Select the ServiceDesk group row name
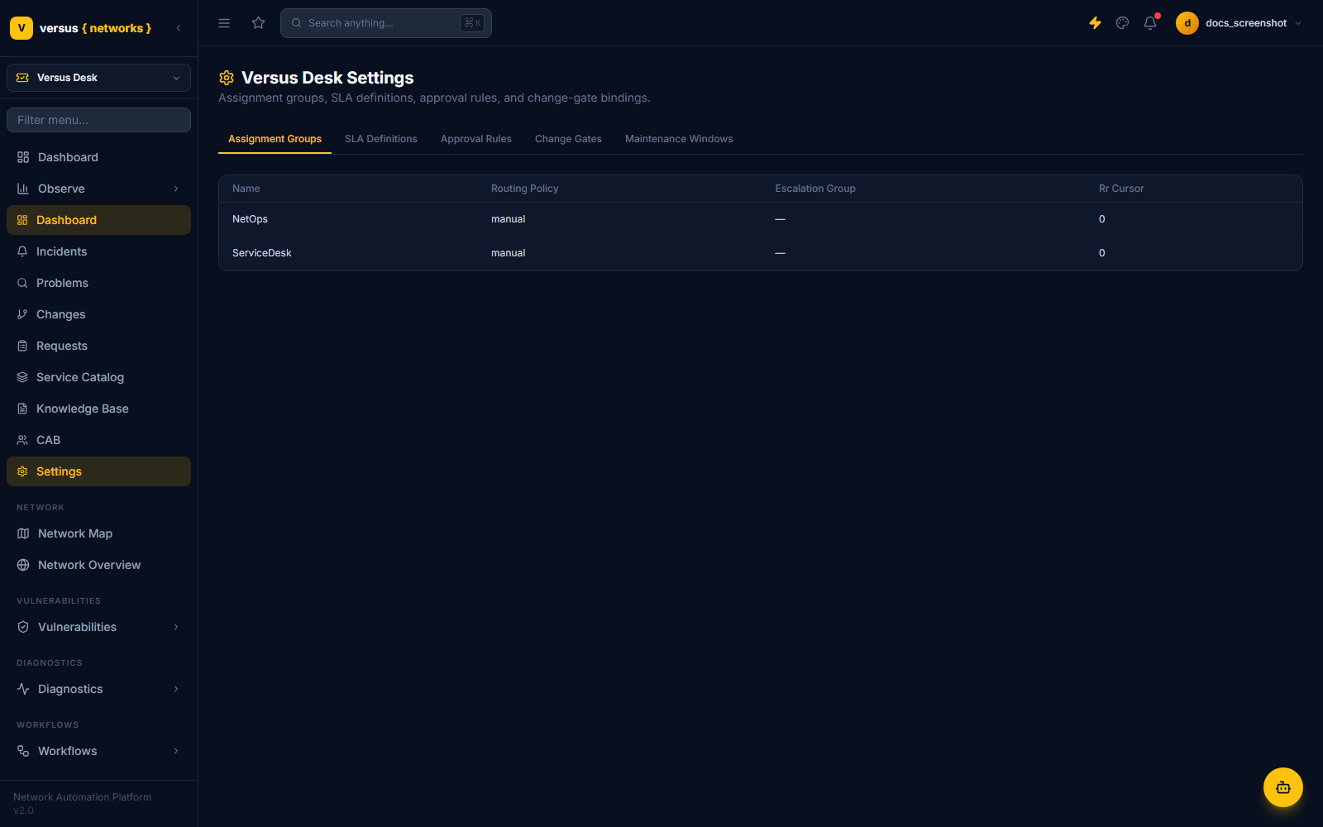 (262, 253)
